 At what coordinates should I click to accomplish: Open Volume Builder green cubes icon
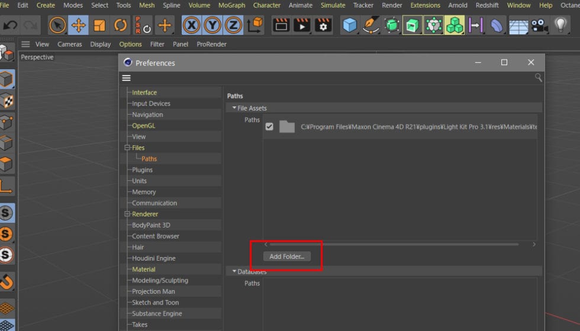pyautogui.click(x=455, y=25)
